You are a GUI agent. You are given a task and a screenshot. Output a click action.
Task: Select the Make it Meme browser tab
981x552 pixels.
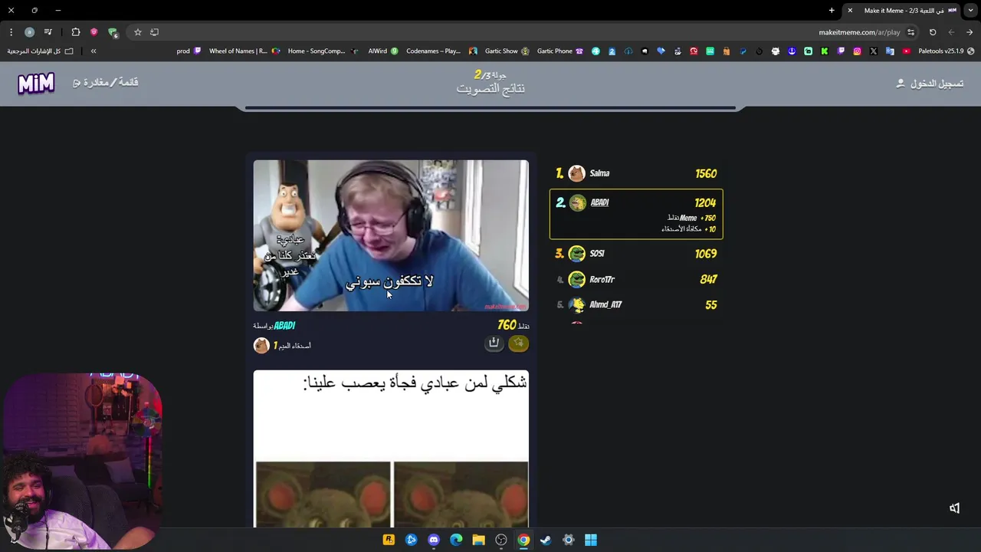(903, 11)
